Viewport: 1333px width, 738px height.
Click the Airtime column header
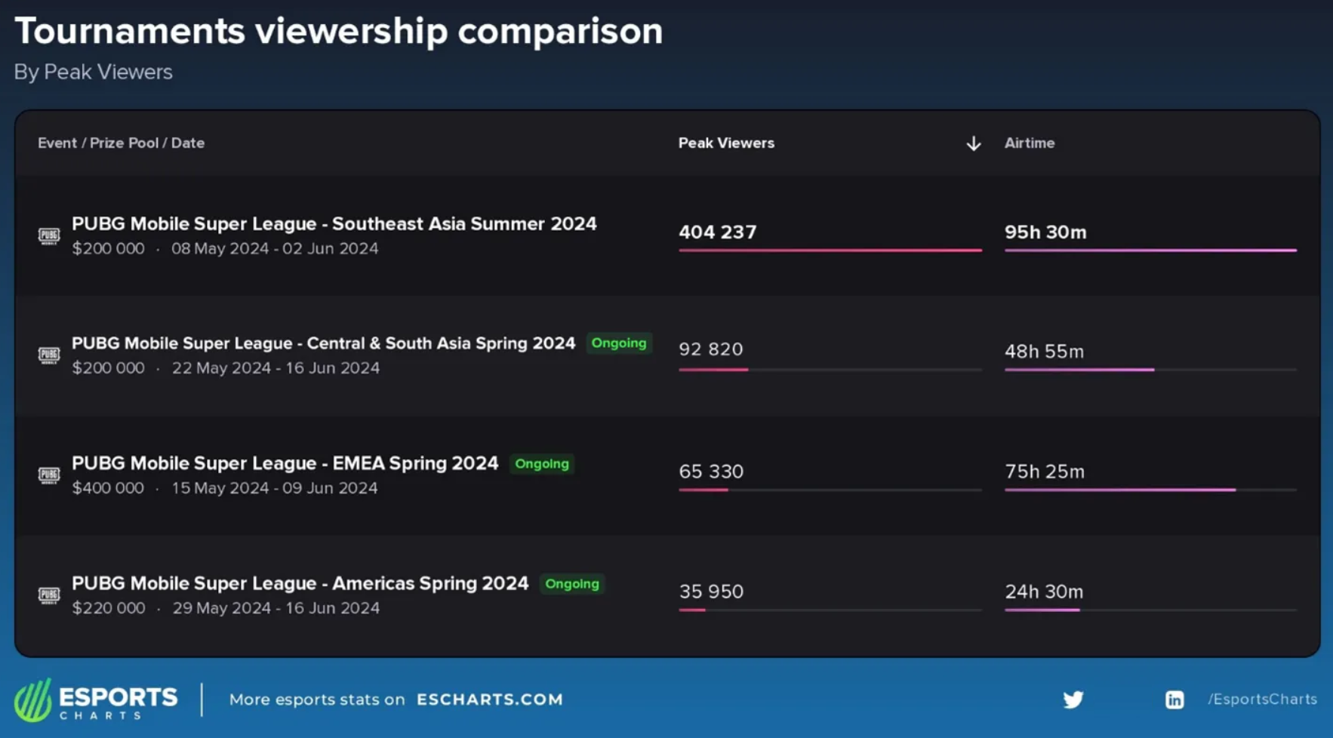[1030, 143]
